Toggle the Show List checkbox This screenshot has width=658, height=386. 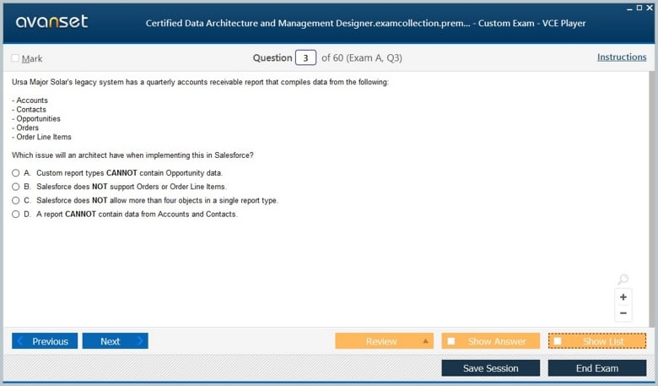(x=558, y=341)
